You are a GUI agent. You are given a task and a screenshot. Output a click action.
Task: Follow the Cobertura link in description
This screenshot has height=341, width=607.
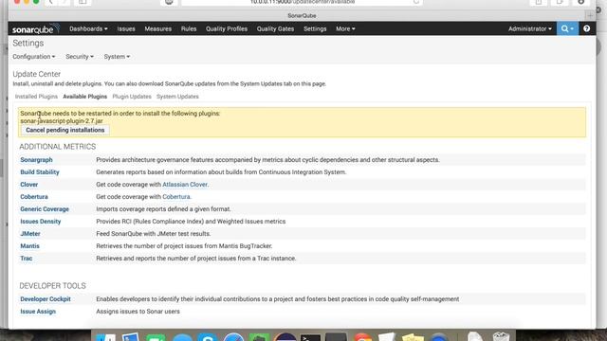176,197
